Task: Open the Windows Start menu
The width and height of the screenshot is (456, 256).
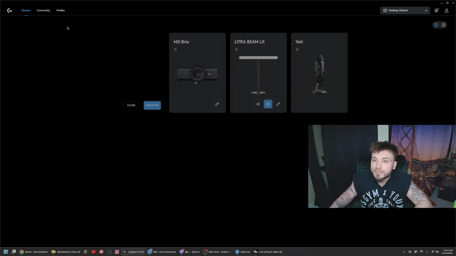Action: coord(6,252)
